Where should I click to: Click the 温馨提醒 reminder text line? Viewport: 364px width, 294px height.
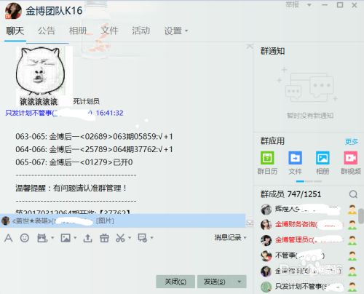tap(71, 188)
